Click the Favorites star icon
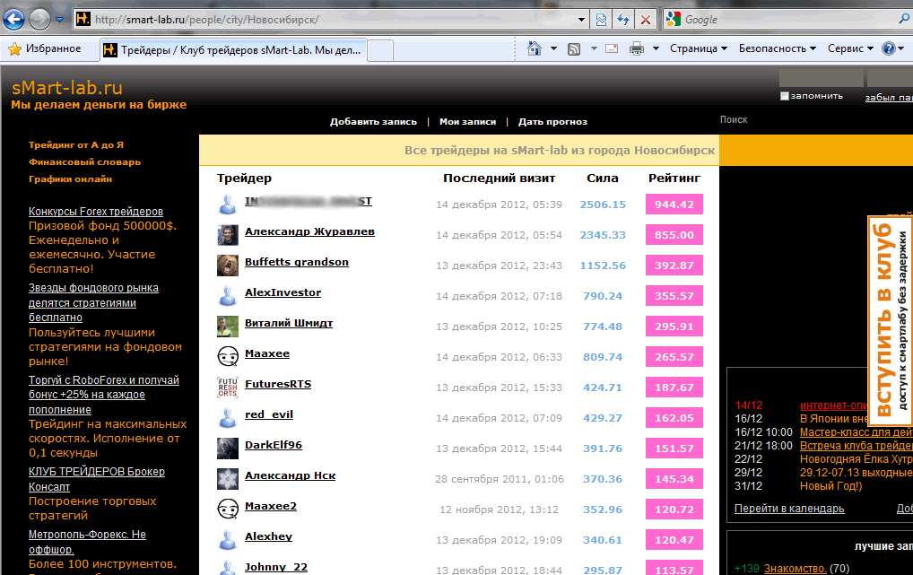Image resolution: width=913 pixels, height=575 pixels. pos(14,49)
